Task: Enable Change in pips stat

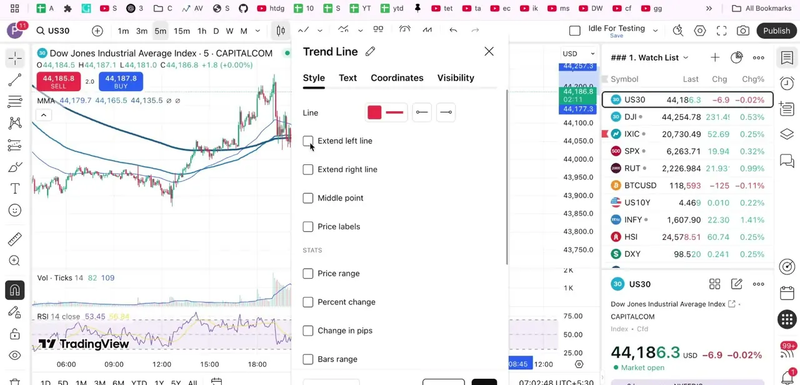Action: [308, 331]
